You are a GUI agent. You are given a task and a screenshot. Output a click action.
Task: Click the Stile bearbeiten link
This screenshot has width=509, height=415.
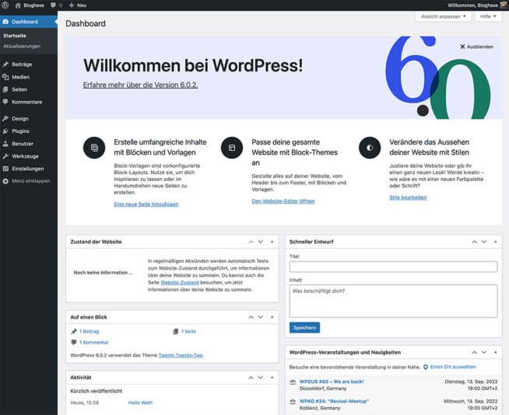pyautogui.click(x=408, y=197)
